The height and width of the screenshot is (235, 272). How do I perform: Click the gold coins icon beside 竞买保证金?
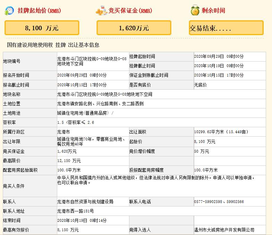pyautogui.click(x=101, y=11)
